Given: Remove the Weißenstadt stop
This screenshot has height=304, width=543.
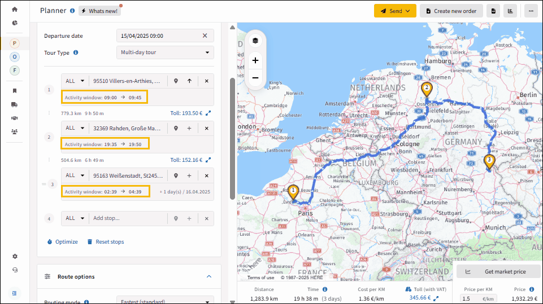Looking at the screenshot, I should point(206,176).
